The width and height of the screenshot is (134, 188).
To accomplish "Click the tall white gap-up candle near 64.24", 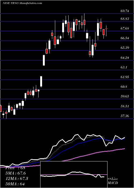I will tap(44, 60).
